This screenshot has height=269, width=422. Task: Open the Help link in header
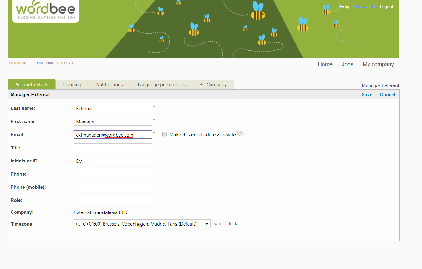344,7
